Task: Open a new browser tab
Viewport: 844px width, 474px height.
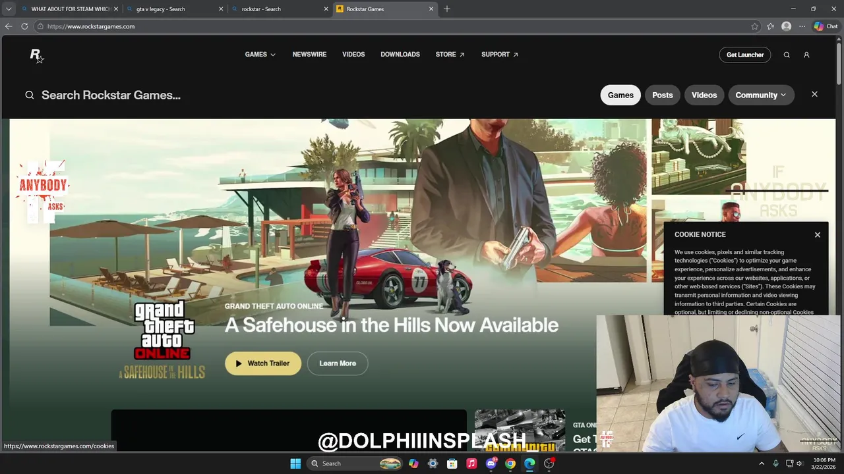Action: 447,9
